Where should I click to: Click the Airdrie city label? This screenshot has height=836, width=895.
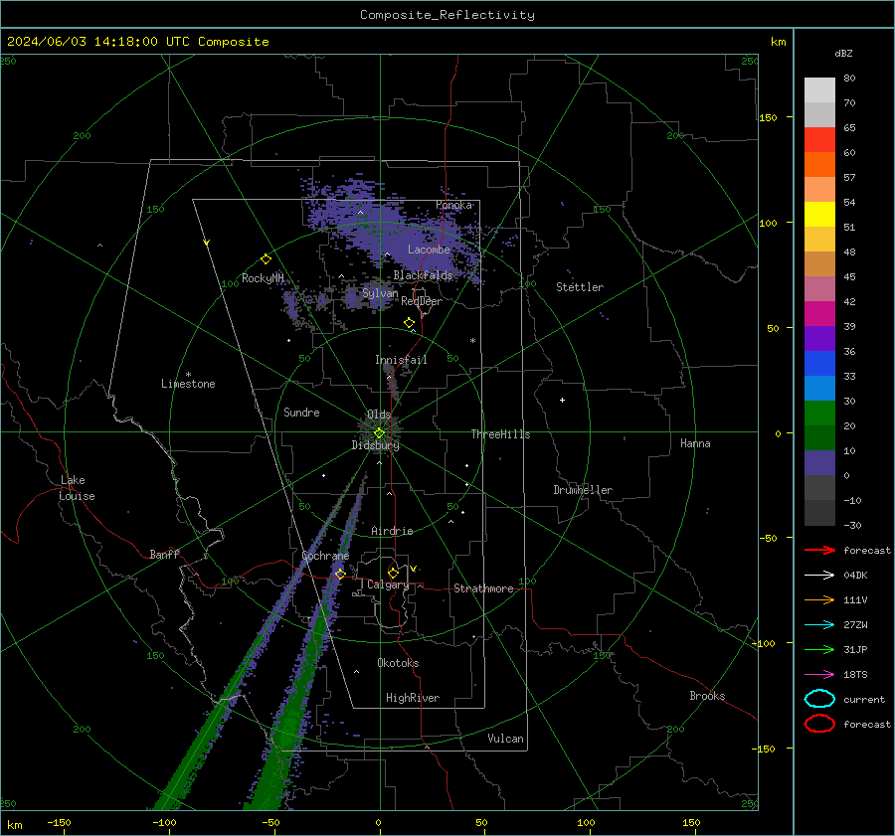click(392, 531)
